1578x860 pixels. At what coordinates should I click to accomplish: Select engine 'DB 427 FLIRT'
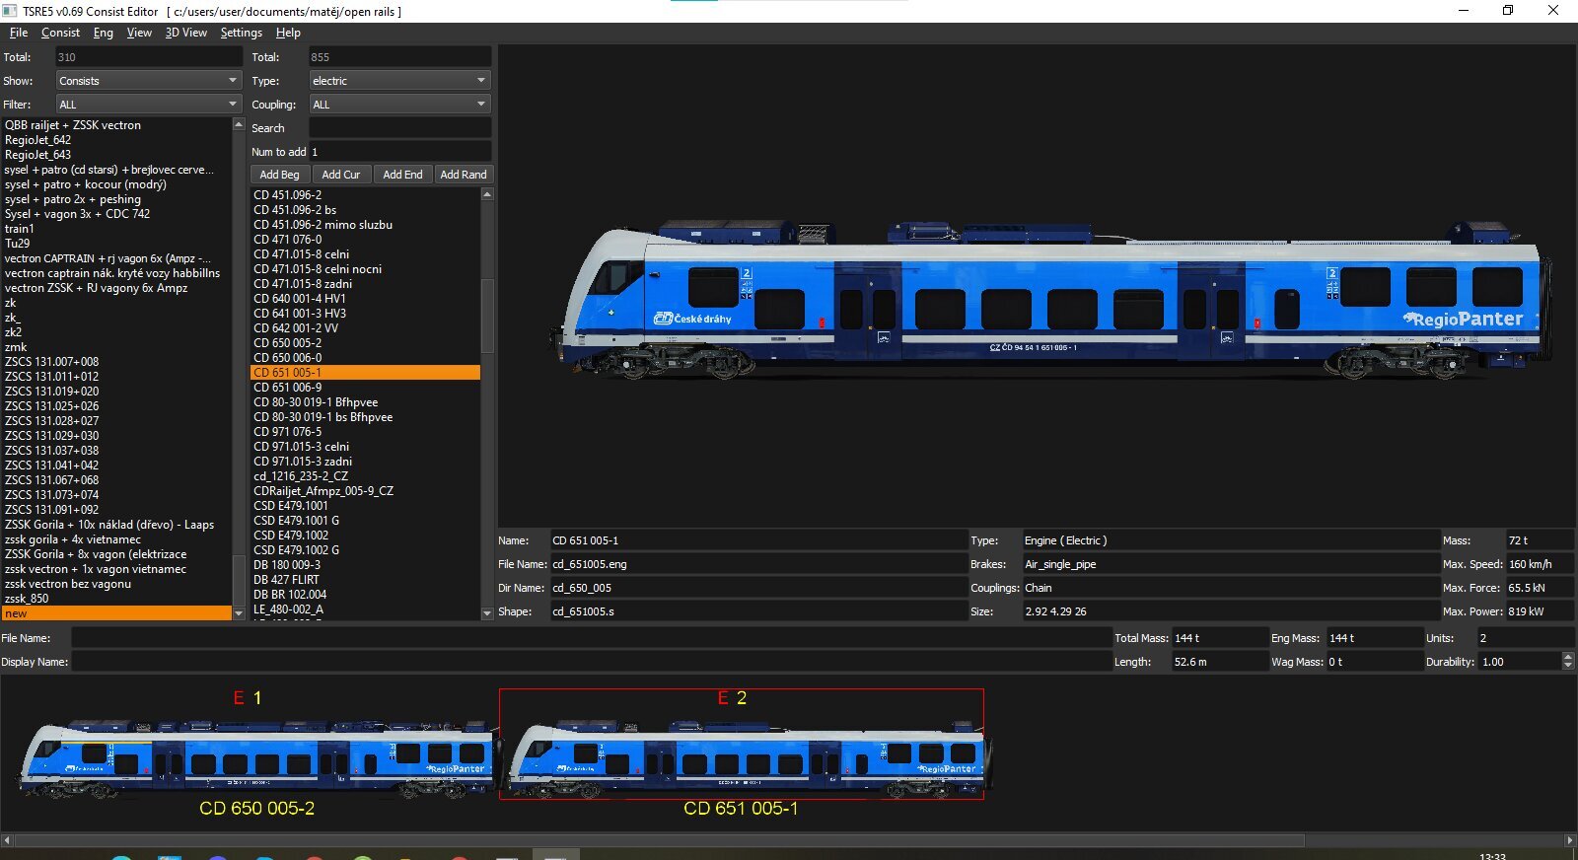(x=366, y=580)
